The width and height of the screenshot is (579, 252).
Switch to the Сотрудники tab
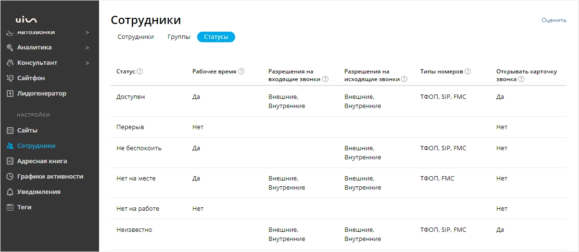point(136,37)
